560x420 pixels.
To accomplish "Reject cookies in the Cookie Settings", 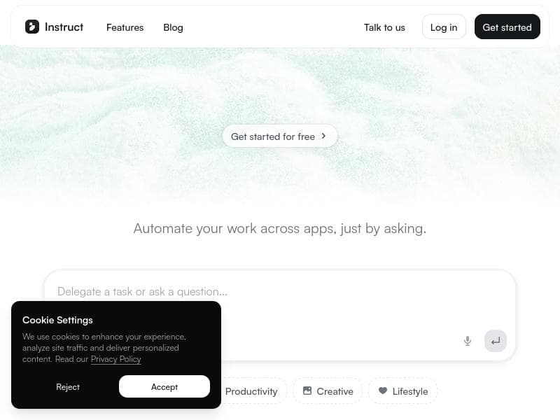I will [68, 387].
